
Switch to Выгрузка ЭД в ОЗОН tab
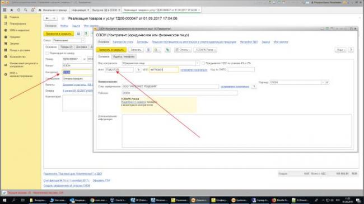106,10
